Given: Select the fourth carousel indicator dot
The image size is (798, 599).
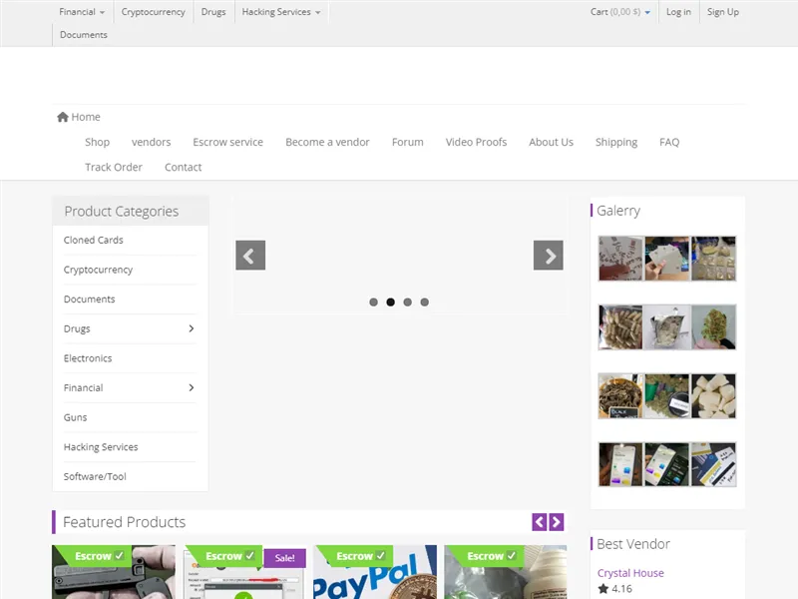Looking at the screenshot, I should pos(424,301).
